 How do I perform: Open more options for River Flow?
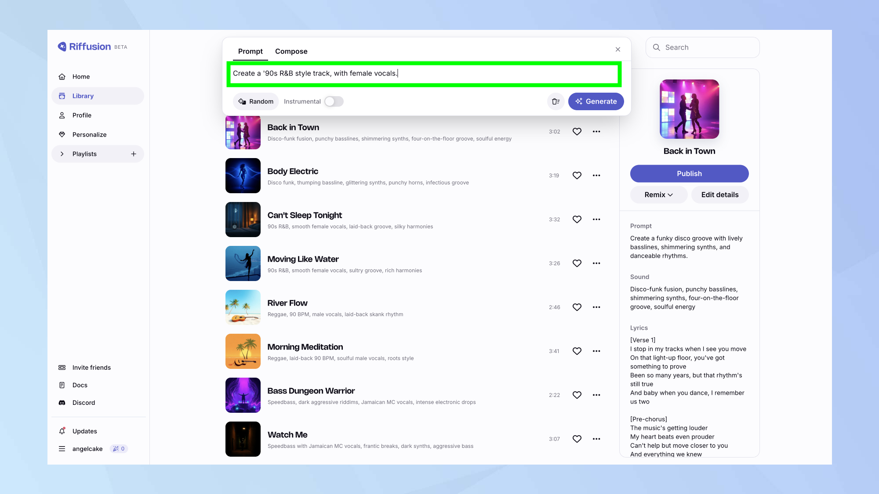pos(596,307)
